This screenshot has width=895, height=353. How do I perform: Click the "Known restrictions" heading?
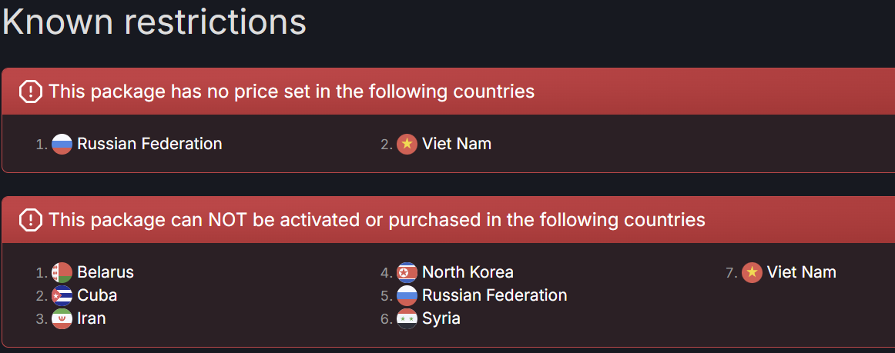154,22
